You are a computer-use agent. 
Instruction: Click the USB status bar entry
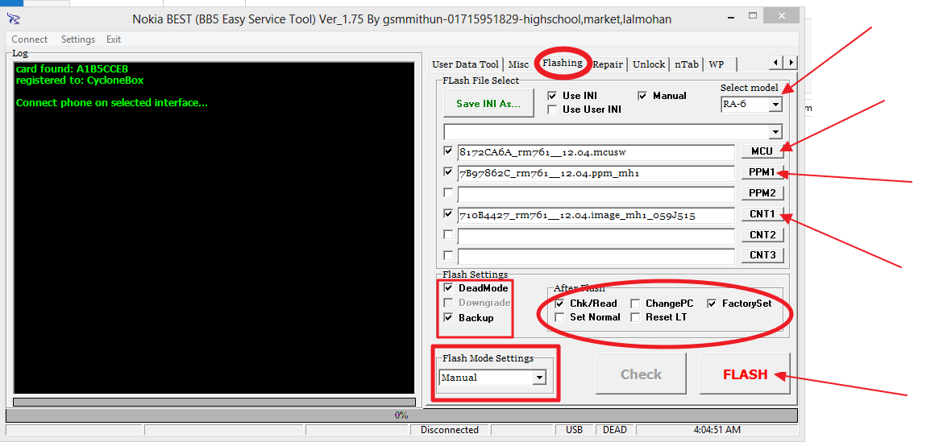(575, 430)
